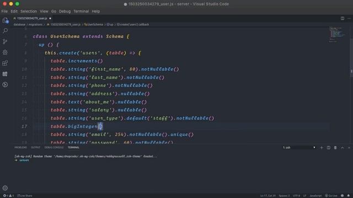Open the Terminal menu
The image size is (353, 198).
pyautogui.click(x=81, y=11)
